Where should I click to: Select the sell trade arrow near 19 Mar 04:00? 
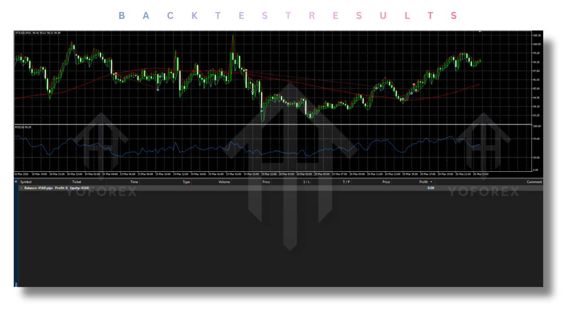point(116,74)
